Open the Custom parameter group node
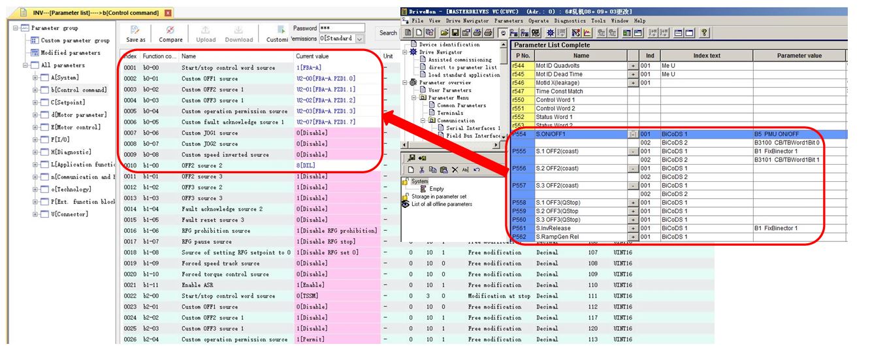This screenshot has width=870, height=357. point(74,41)
